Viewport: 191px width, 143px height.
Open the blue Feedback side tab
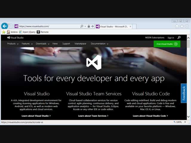tap(184, 93)
